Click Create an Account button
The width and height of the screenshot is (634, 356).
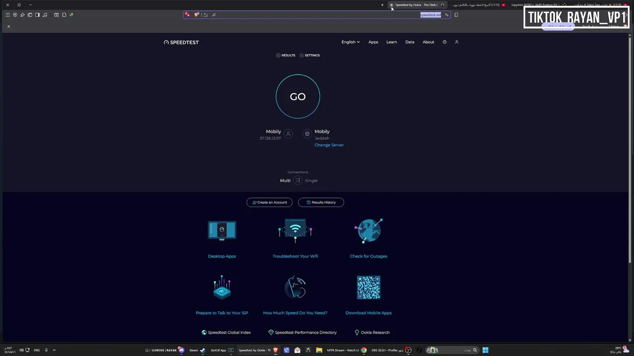[x=269, y=202]
